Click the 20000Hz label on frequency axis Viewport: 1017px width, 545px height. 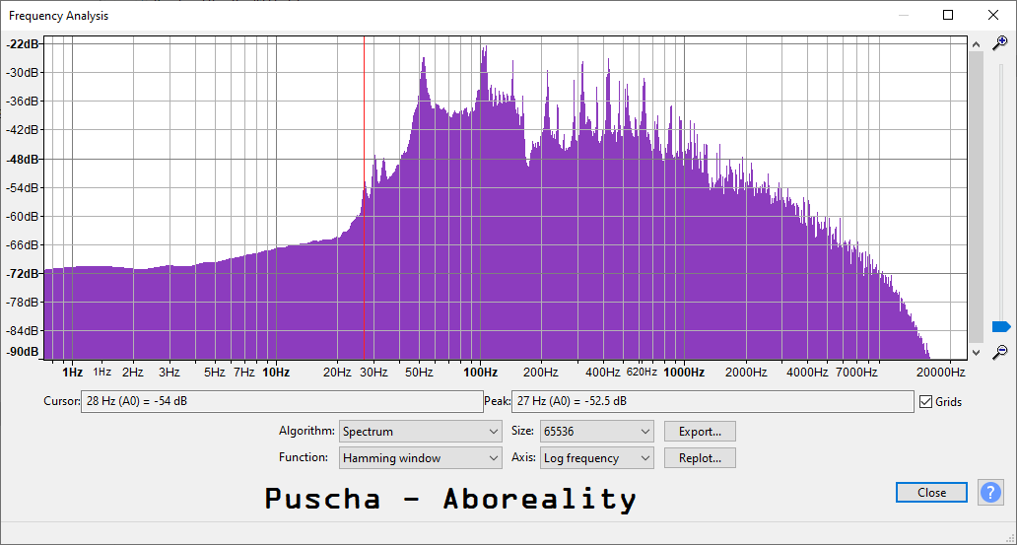(941, 373)
